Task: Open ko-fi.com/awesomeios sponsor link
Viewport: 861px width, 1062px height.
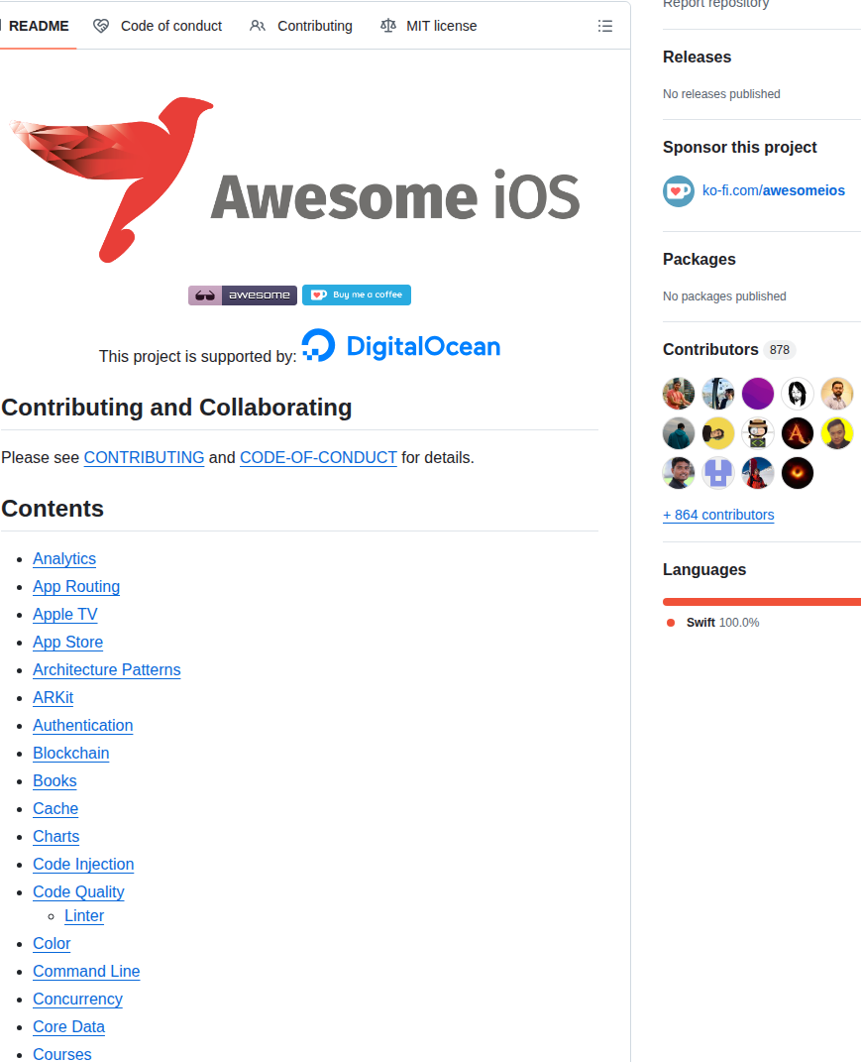Action: point(774,191)
